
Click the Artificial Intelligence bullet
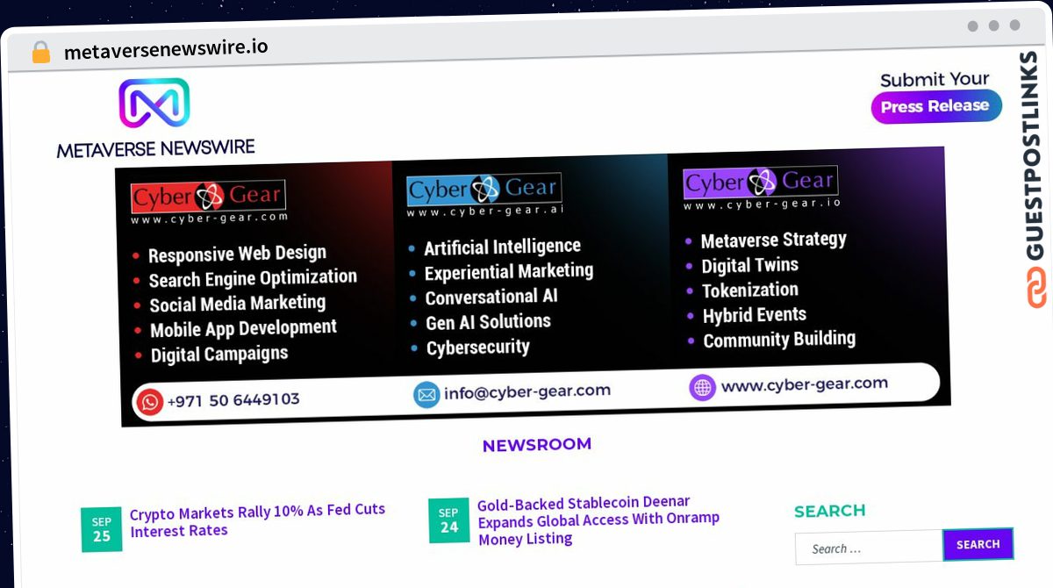point(503,247)
